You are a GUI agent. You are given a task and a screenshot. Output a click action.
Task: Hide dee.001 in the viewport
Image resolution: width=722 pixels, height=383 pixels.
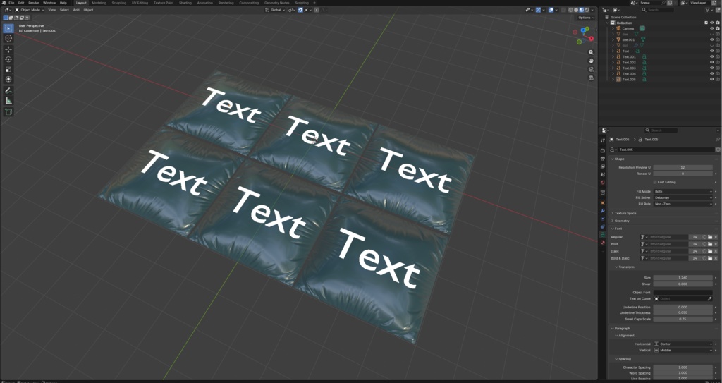(712, 39)
